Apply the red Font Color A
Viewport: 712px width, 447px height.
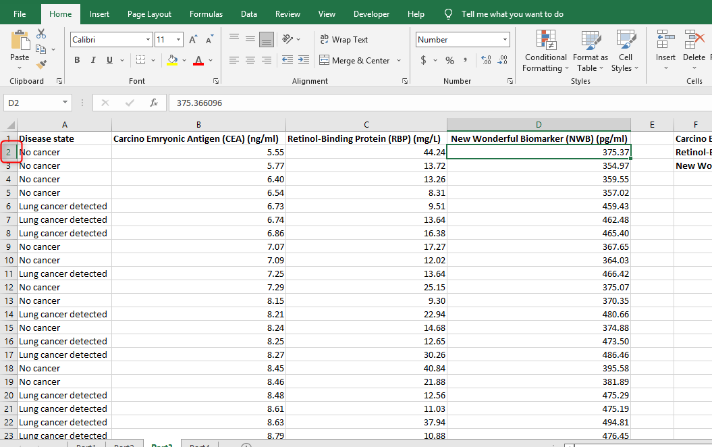pyautogui.click(x=198, y=60)
